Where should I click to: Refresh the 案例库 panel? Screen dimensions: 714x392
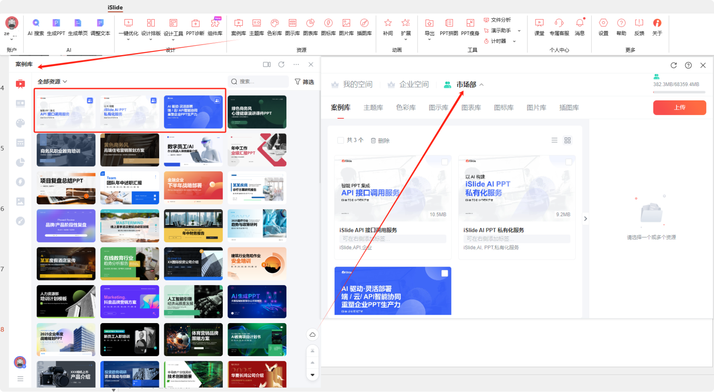281,65
